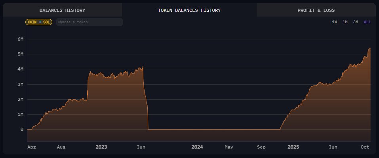The height and width of the screenshot is (158, 379).
Task: Click the 2025 x-axis label
Action: point(293,147)
